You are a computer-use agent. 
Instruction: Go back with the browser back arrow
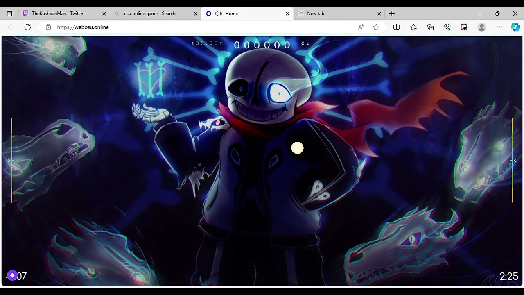pyautogui.click(x=11, y=27)
